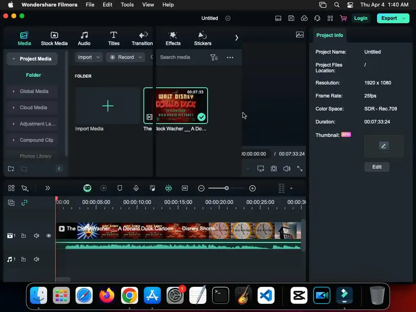Image resolution: width=416 pixels, height=312 pixels.
Task: Hide video track 1 with eye icon
Action: click(49, 236)
